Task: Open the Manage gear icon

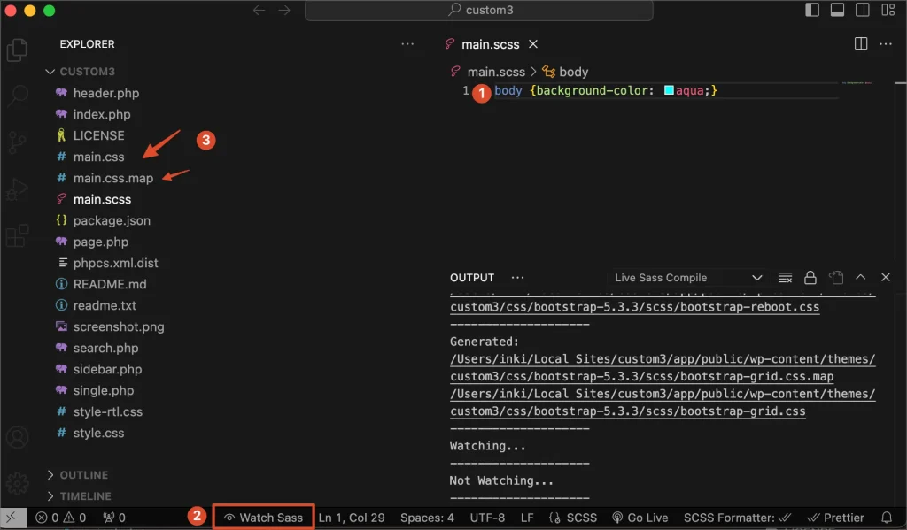Action: [x=17, y=483]
